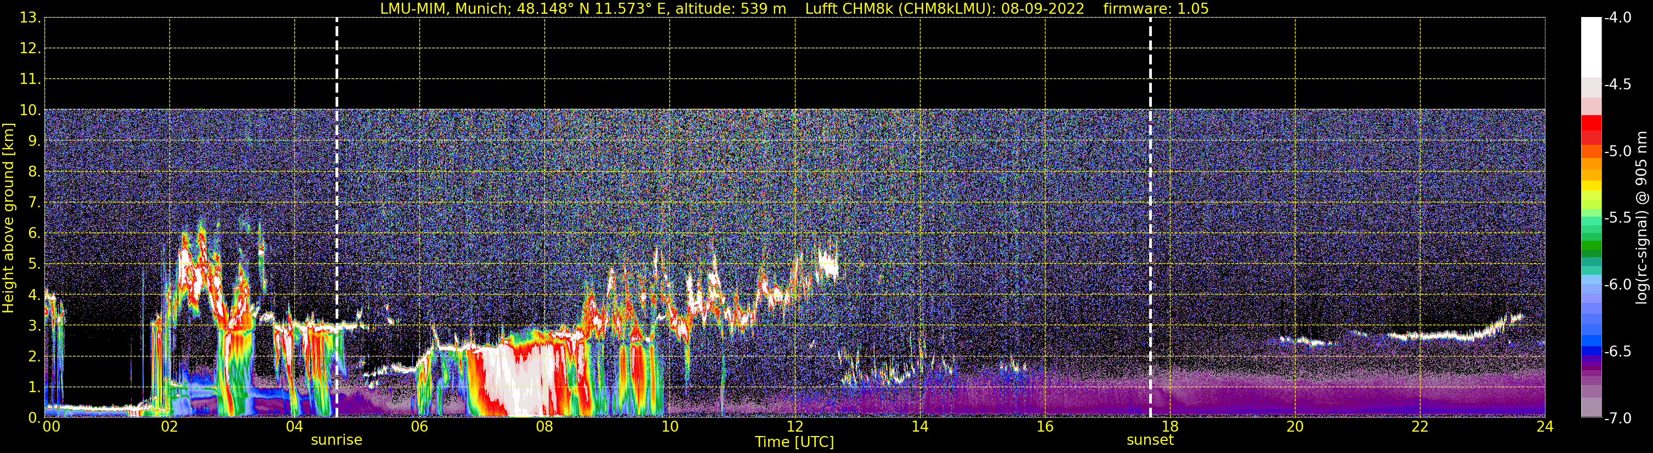The image size is (1653, 453).
Task: Click the "10." tick on the height axis
Action: (30, 110)
